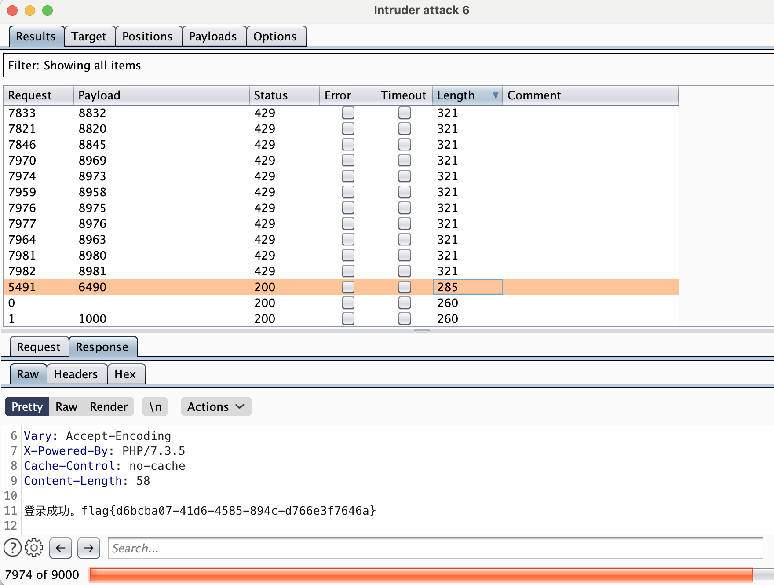This screenshot has width=774, height=585.
Task: Open the Hex view tab
Action: tap(125, 374)
